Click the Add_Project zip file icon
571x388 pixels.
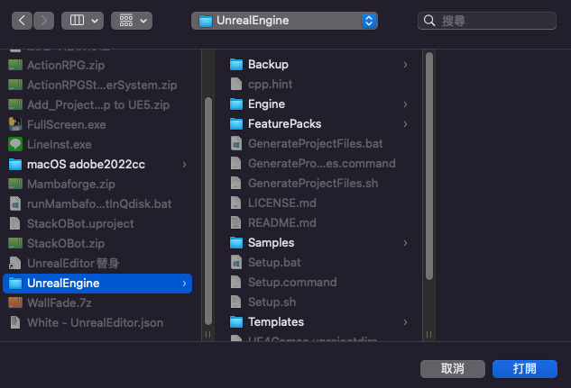15,105
